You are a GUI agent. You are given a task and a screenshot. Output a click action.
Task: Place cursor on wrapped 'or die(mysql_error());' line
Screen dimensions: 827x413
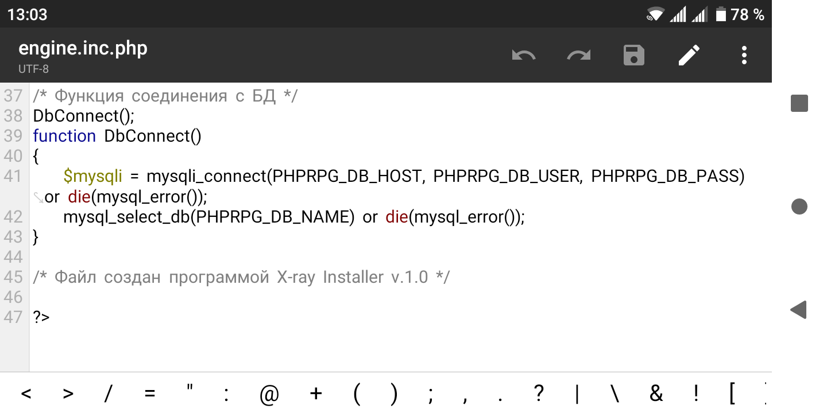coord(125,197)
